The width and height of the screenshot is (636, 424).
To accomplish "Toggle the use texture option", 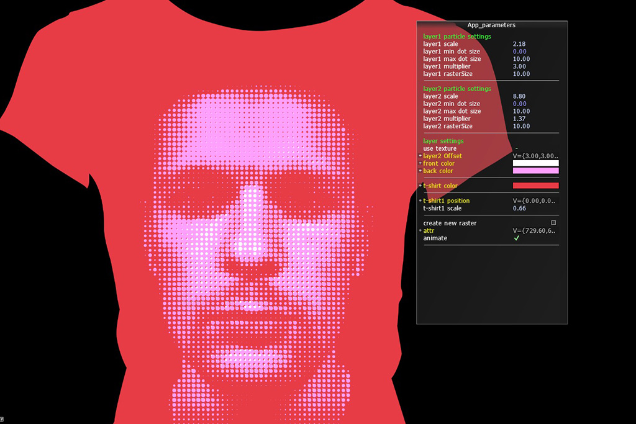I will [x=516, y=149].
